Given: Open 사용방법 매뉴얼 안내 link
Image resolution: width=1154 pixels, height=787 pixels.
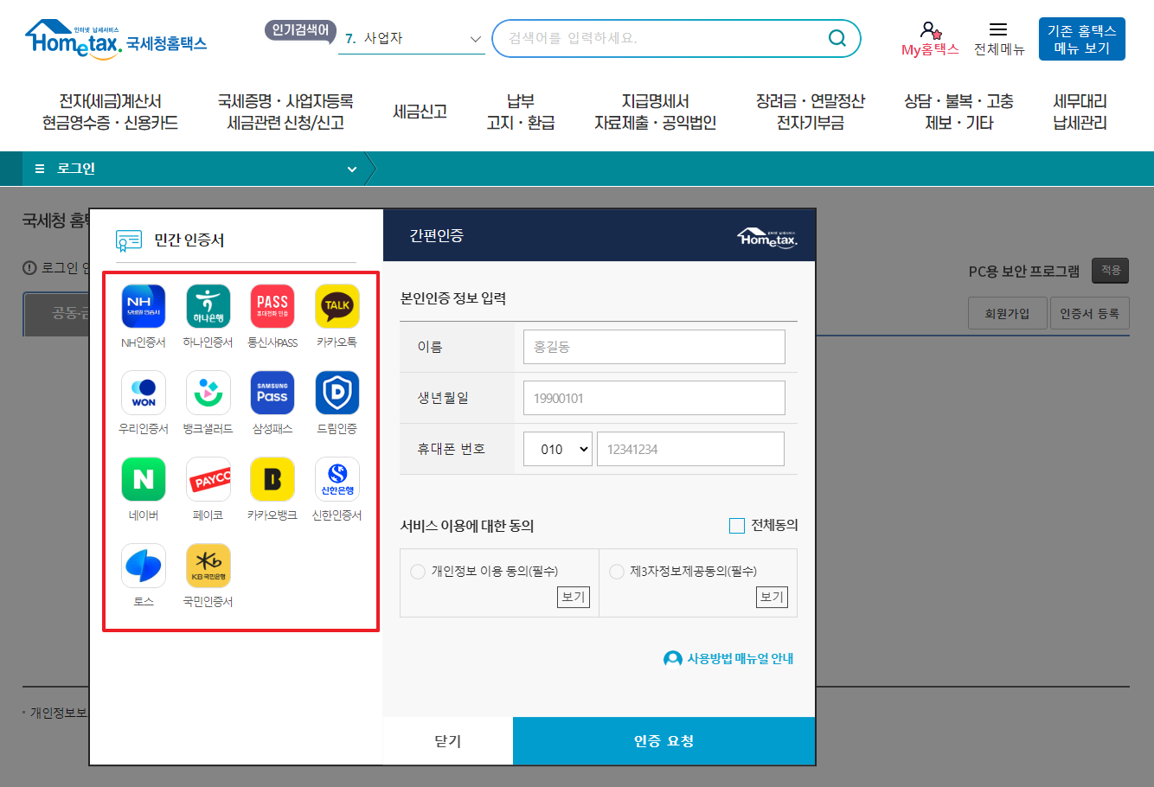Looking at the screenshot, I should pos(740,659).
